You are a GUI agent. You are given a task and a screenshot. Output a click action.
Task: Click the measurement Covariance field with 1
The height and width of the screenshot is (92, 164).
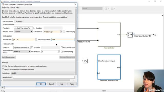tap(50, 52)
